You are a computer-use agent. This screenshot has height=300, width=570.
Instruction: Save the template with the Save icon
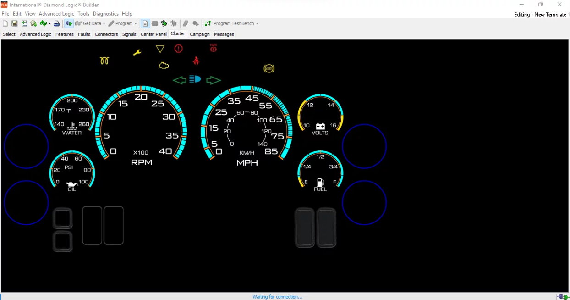click(x=14, y=23)
